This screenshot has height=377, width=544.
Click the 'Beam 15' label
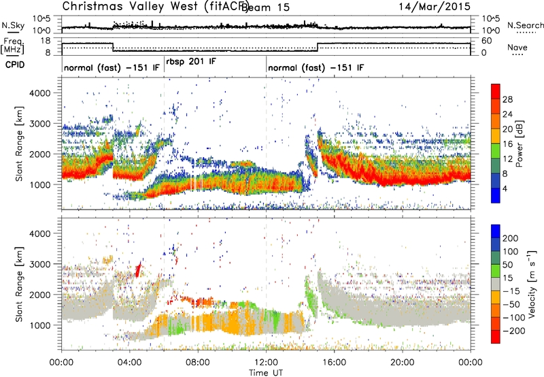266,7
